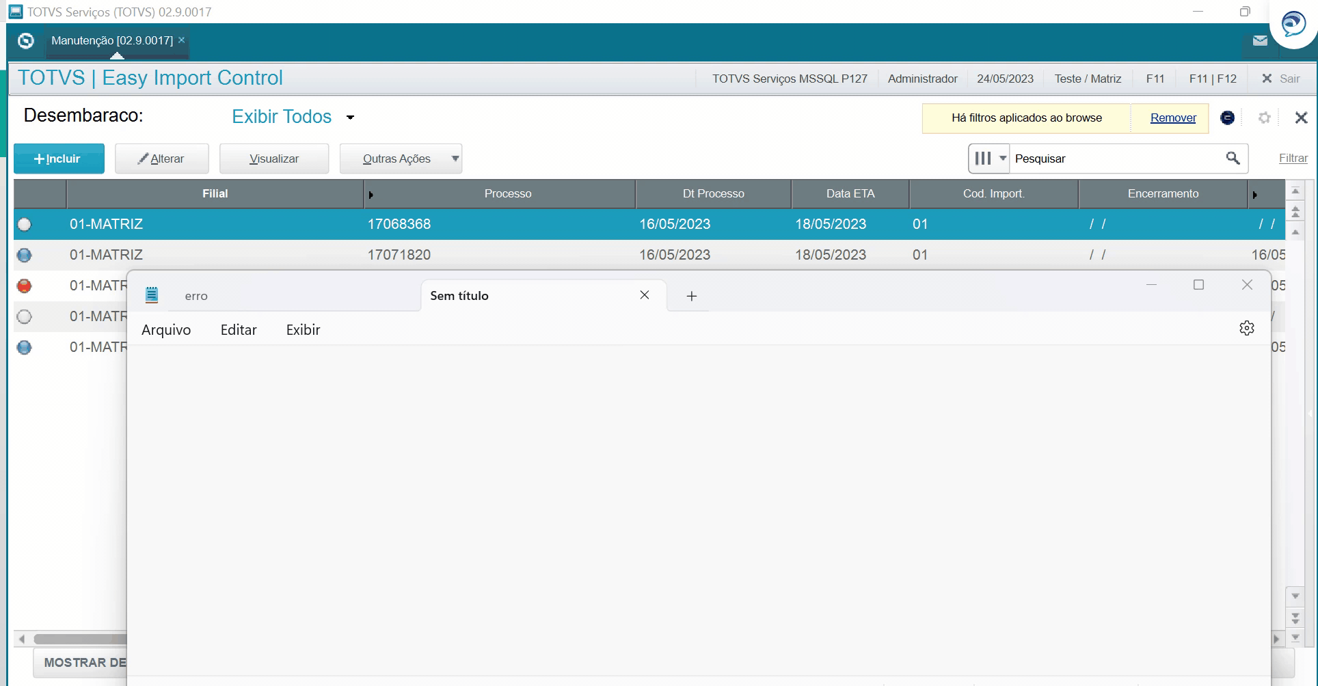The image size is (1318, 686).
Task: Click the magnifier search icon in Pesquisar
Action: (x=1233, y=159)
